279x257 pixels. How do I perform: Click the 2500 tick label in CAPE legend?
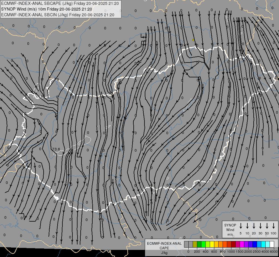257,252
